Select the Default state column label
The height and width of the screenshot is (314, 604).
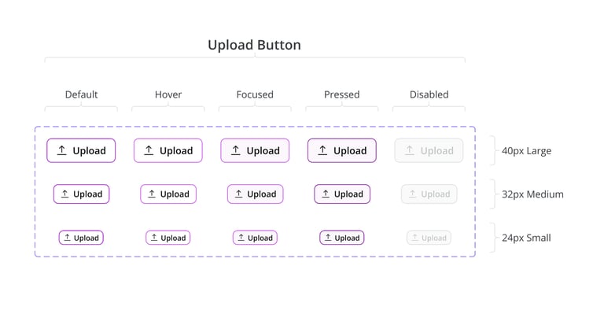coord(81,94)
